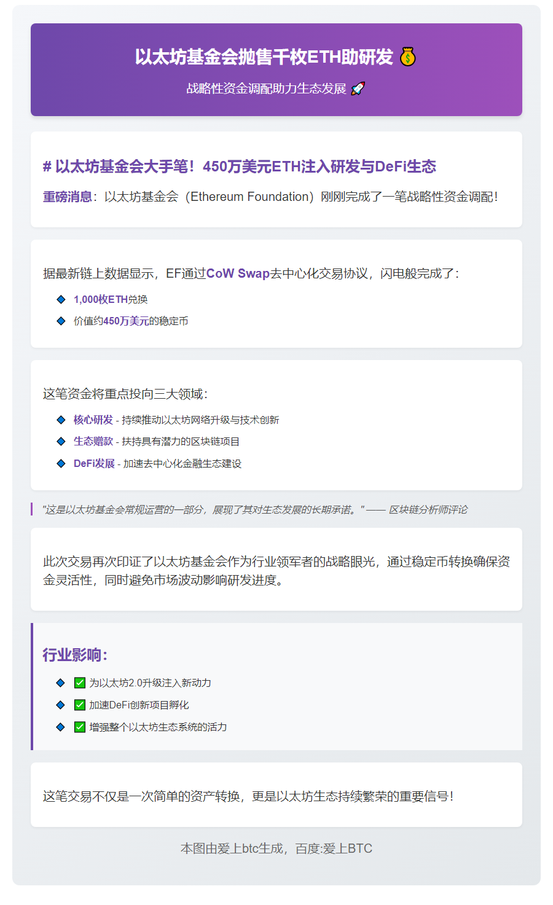Click the text 加速DeFi创新项目孵化
This screenshot has width=553, height=905.
(x=139, y=705)
